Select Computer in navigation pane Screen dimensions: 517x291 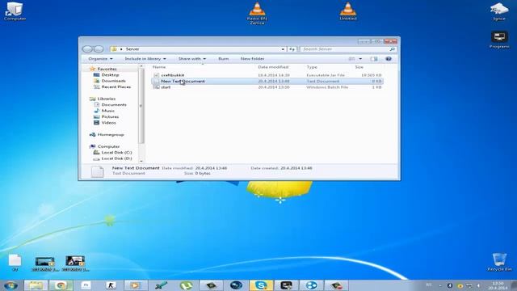click(x=108, y=146)
